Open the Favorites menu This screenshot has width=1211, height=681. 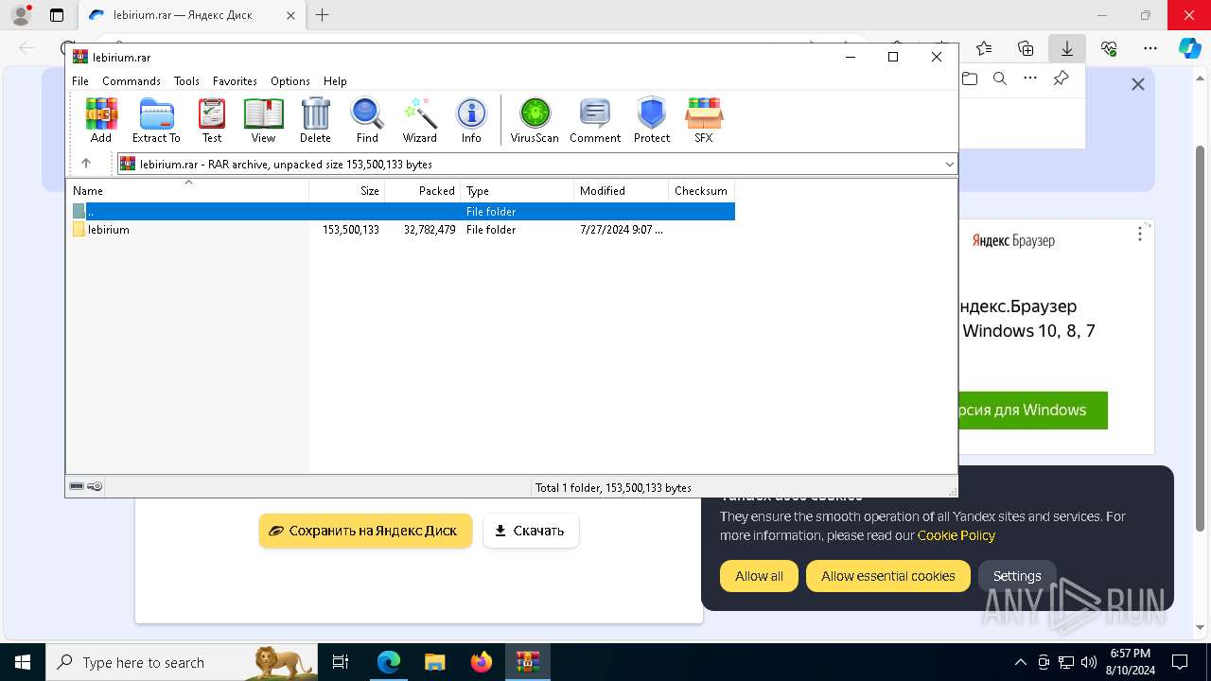(235, 81)
